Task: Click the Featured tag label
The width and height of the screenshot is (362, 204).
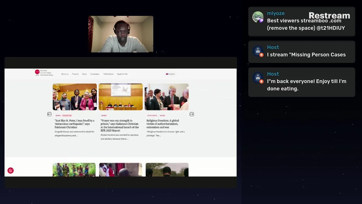Action: (x=152, y=116)
